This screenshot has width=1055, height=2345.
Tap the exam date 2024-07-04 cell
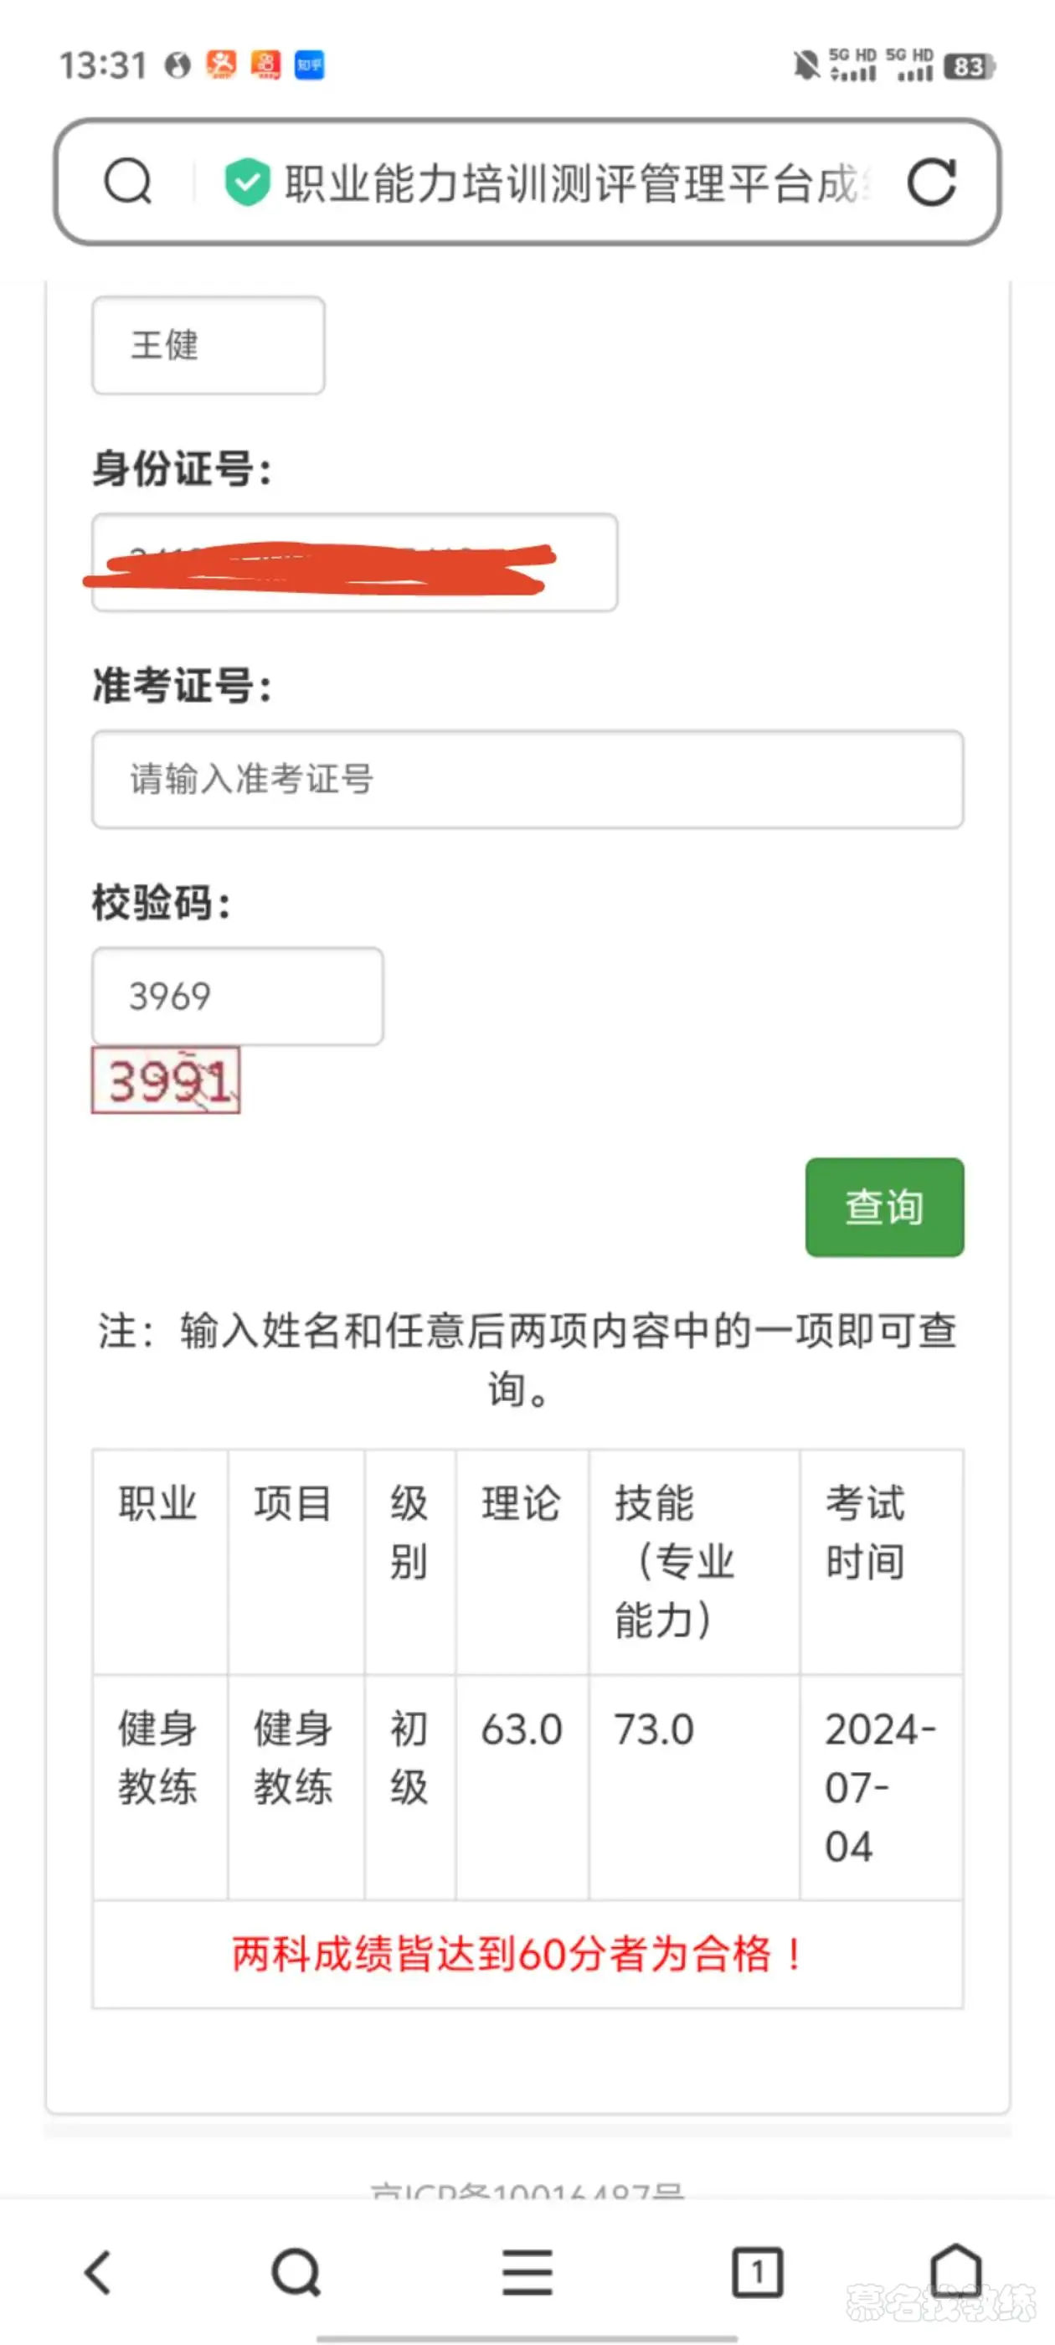coord(879,1787)
